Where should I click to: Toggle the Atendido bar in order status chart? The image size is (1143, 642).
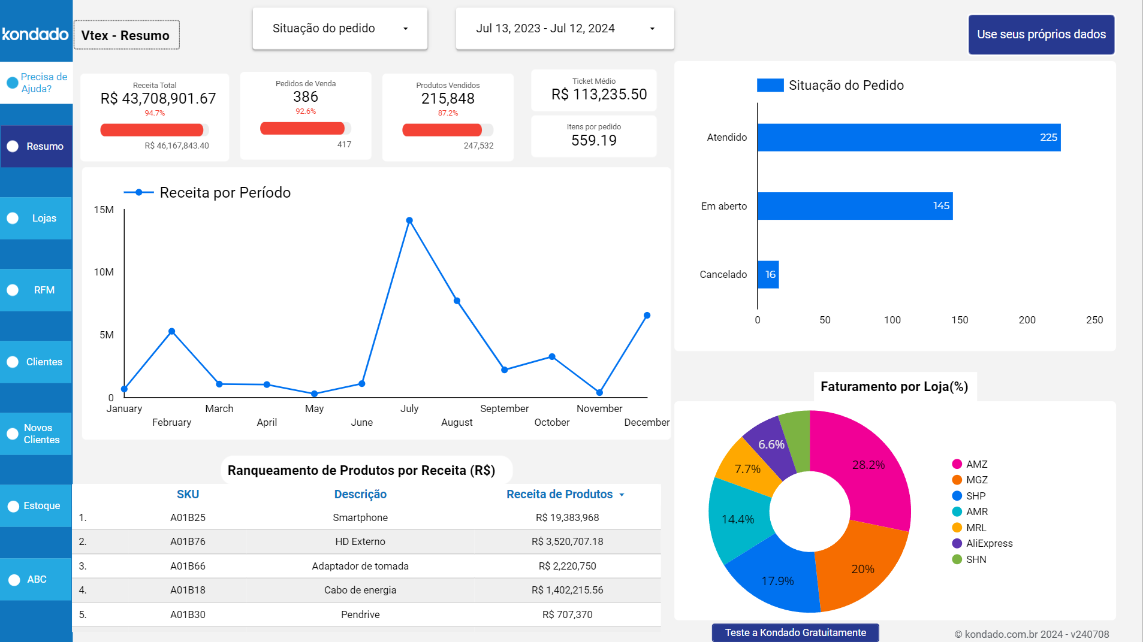[909, 137]
